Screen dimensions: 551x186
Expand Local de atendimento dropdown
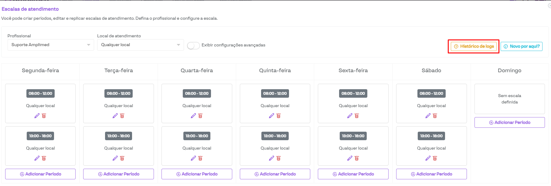[140, 45]
